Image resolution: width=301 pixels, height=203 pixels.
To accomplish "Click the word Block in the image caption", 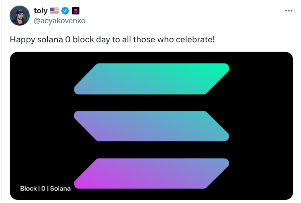I will 28,189.
